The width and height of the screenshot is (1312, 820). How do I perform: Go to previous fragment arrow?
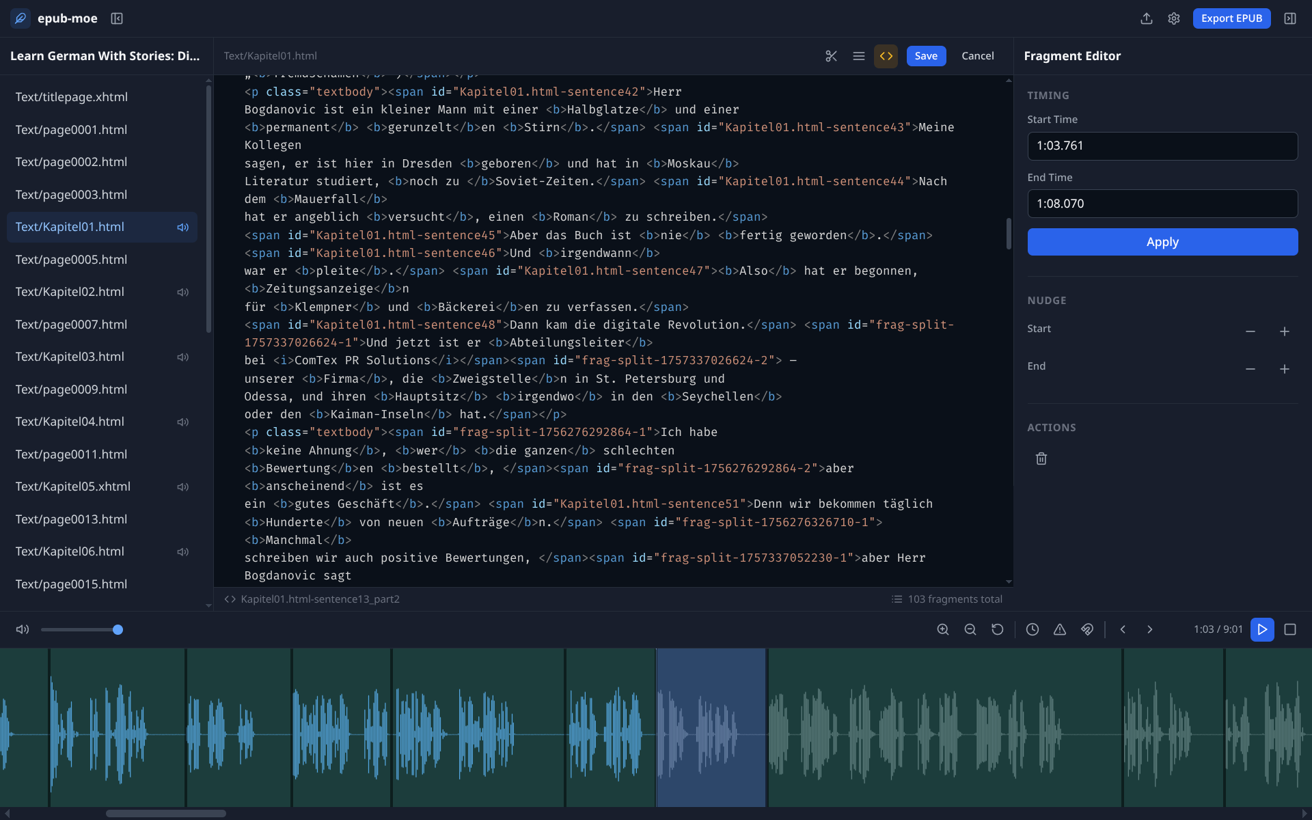(x=1123, y=629)
